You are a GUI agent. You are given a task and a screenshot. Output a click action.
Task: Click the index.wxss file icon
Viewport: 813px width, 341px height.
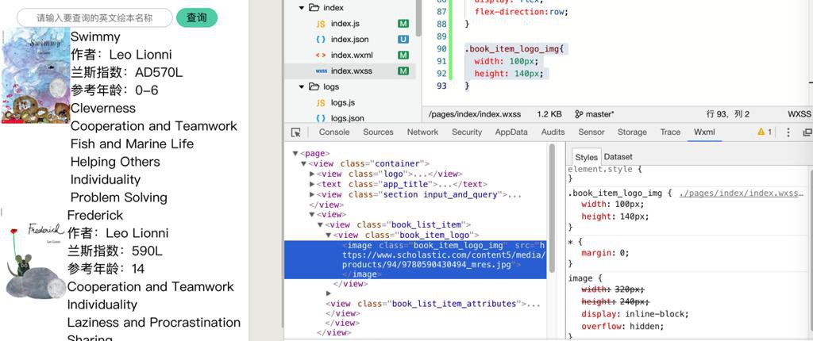321,71
